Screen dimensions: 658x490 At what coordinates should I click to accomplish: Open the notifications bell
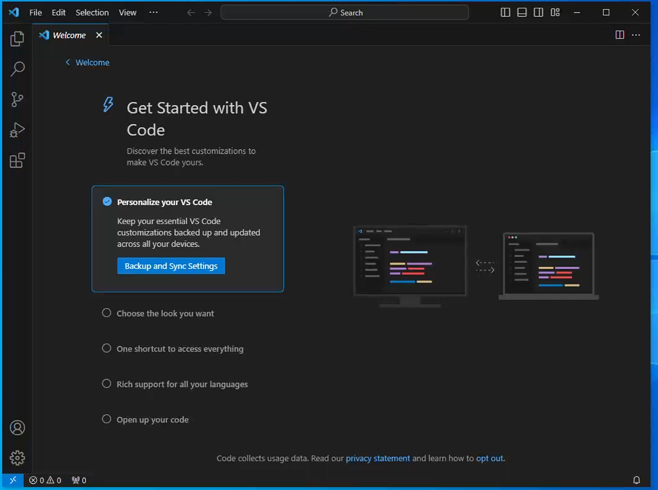637,480
